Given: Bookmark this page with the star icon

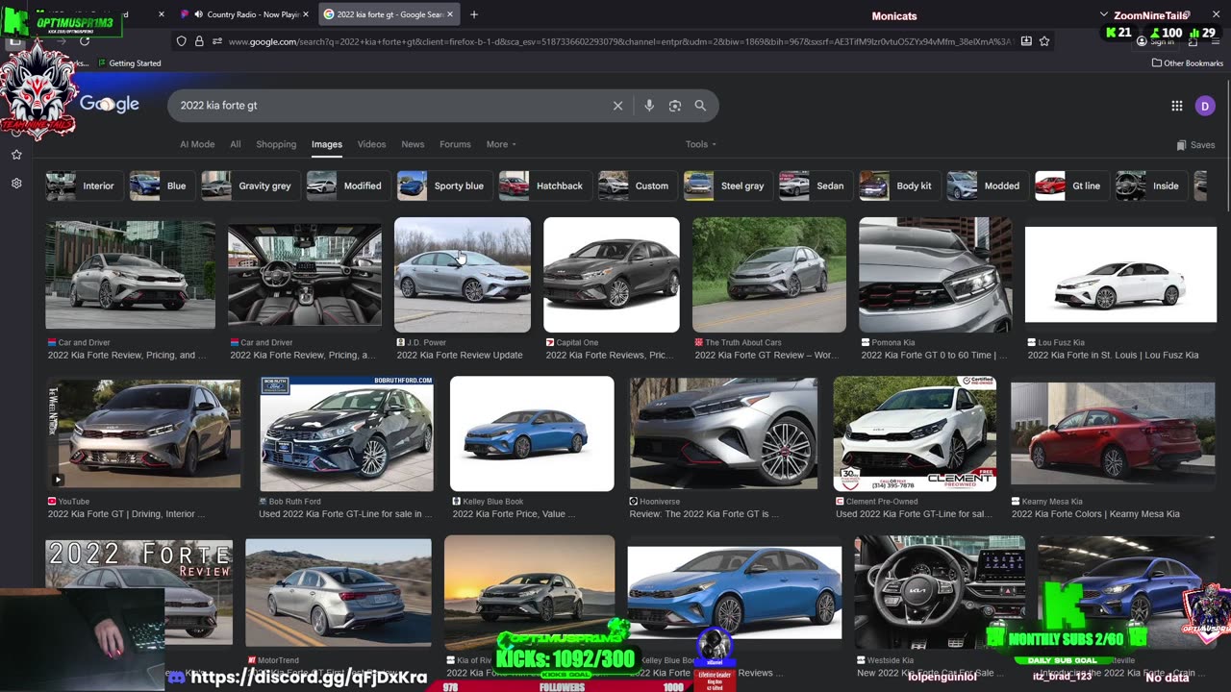Looking at the screenshot, I should click(x=1044, y=41).
